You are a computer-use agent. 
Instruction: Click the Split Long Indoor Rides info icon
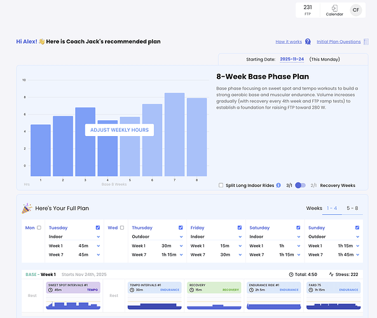[278, 185]
